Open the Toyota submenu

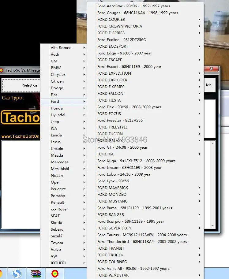click(x=64, y=243)
